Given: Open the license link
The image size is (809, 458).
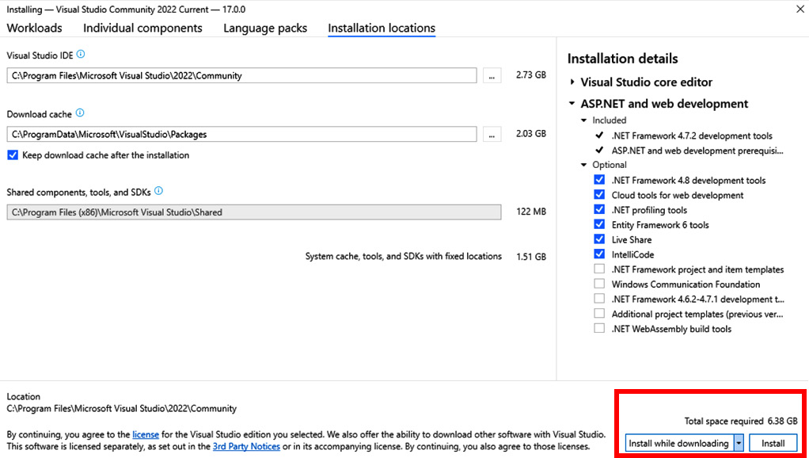Looking at the screenshot, I should point(146,435).
